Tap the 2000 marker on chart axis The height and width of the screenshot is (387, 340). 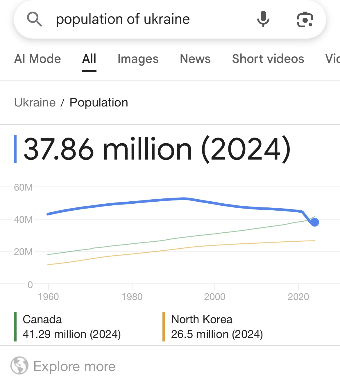tap(215, 296)
